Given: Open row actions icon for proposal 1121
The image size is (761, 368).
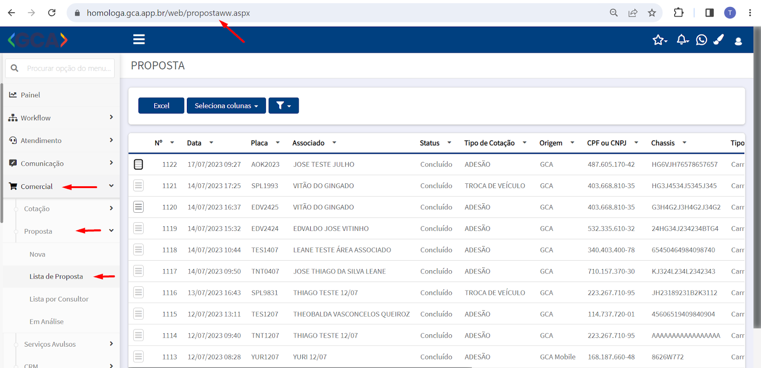Looking at the screenshot, I should tap(138, 186).
